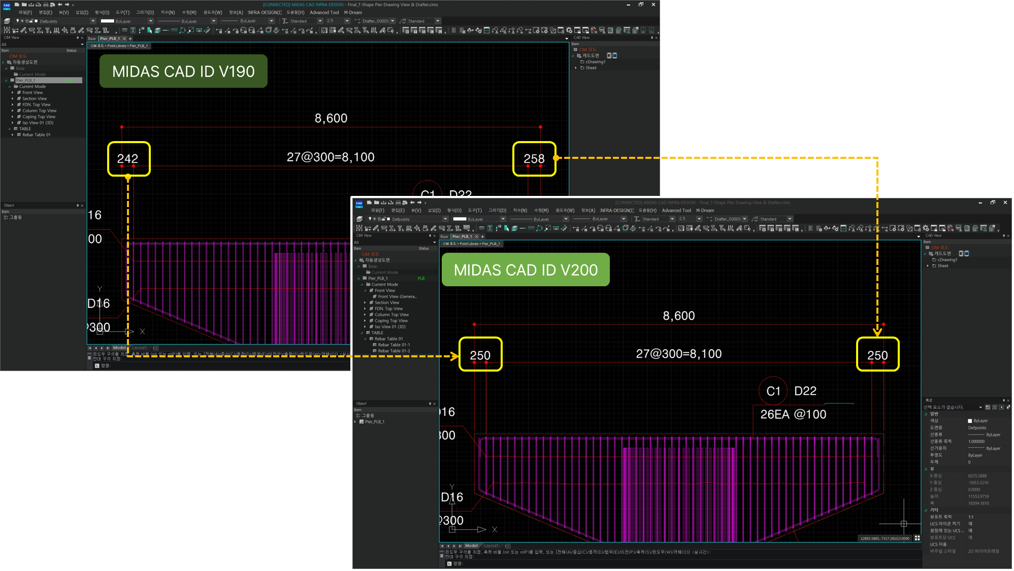Viewport: 1014px width, 571px height.
Task: Toggle the first view icon beside 캐드도면 in V200
Action: tap(961, 253)
